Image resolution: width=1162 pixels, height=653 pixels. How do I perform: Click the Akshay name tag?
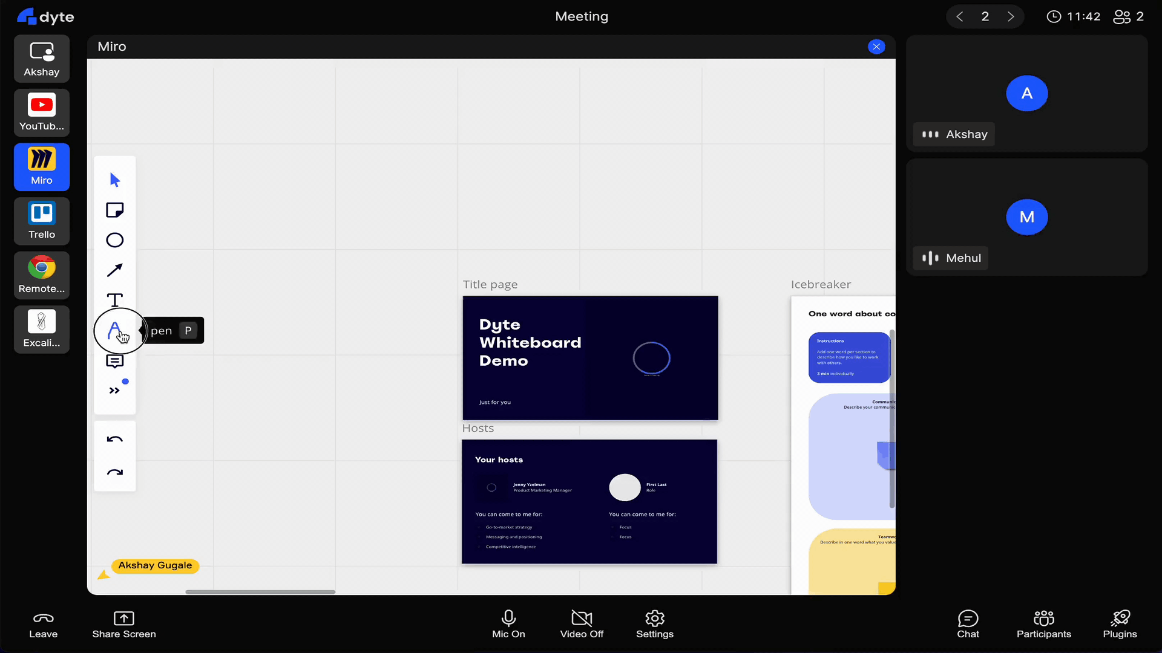pyautogui.click(x=954, y=134)
